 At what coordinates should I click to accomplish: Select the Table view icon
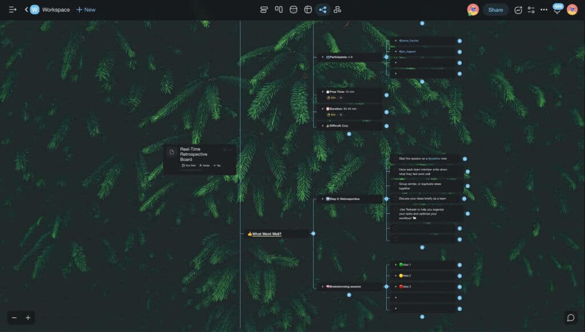click(x=309, y=9)
